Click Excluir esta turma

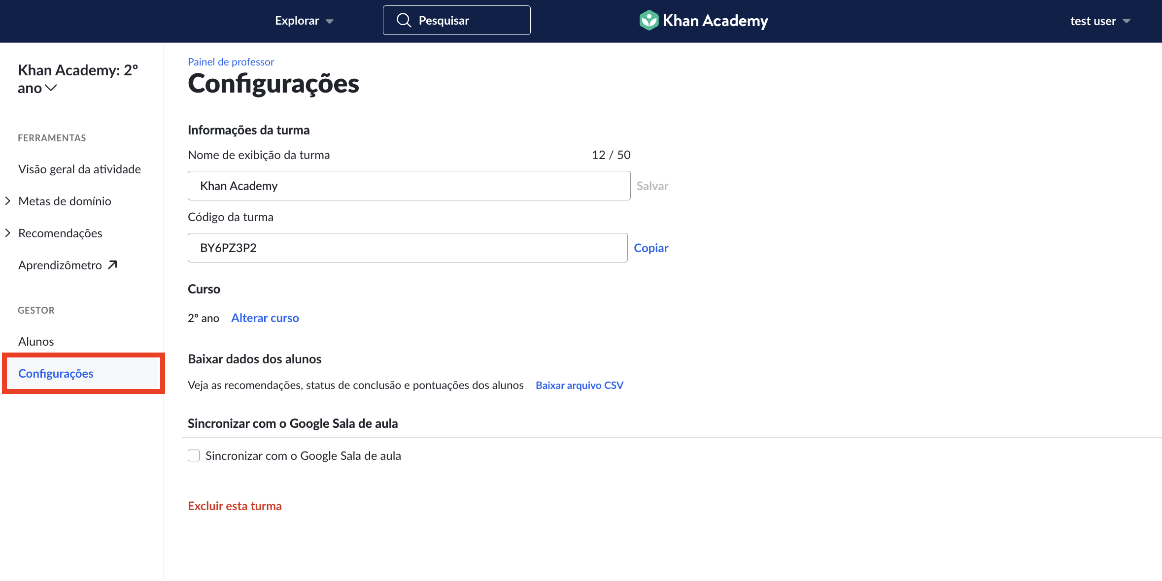pyautogui.click(x=235, y=506)
